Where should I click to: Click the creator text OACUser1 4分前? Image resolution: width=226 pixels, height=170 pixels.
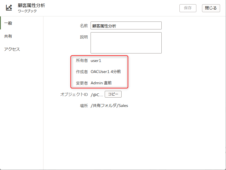(x=106, y=72)
